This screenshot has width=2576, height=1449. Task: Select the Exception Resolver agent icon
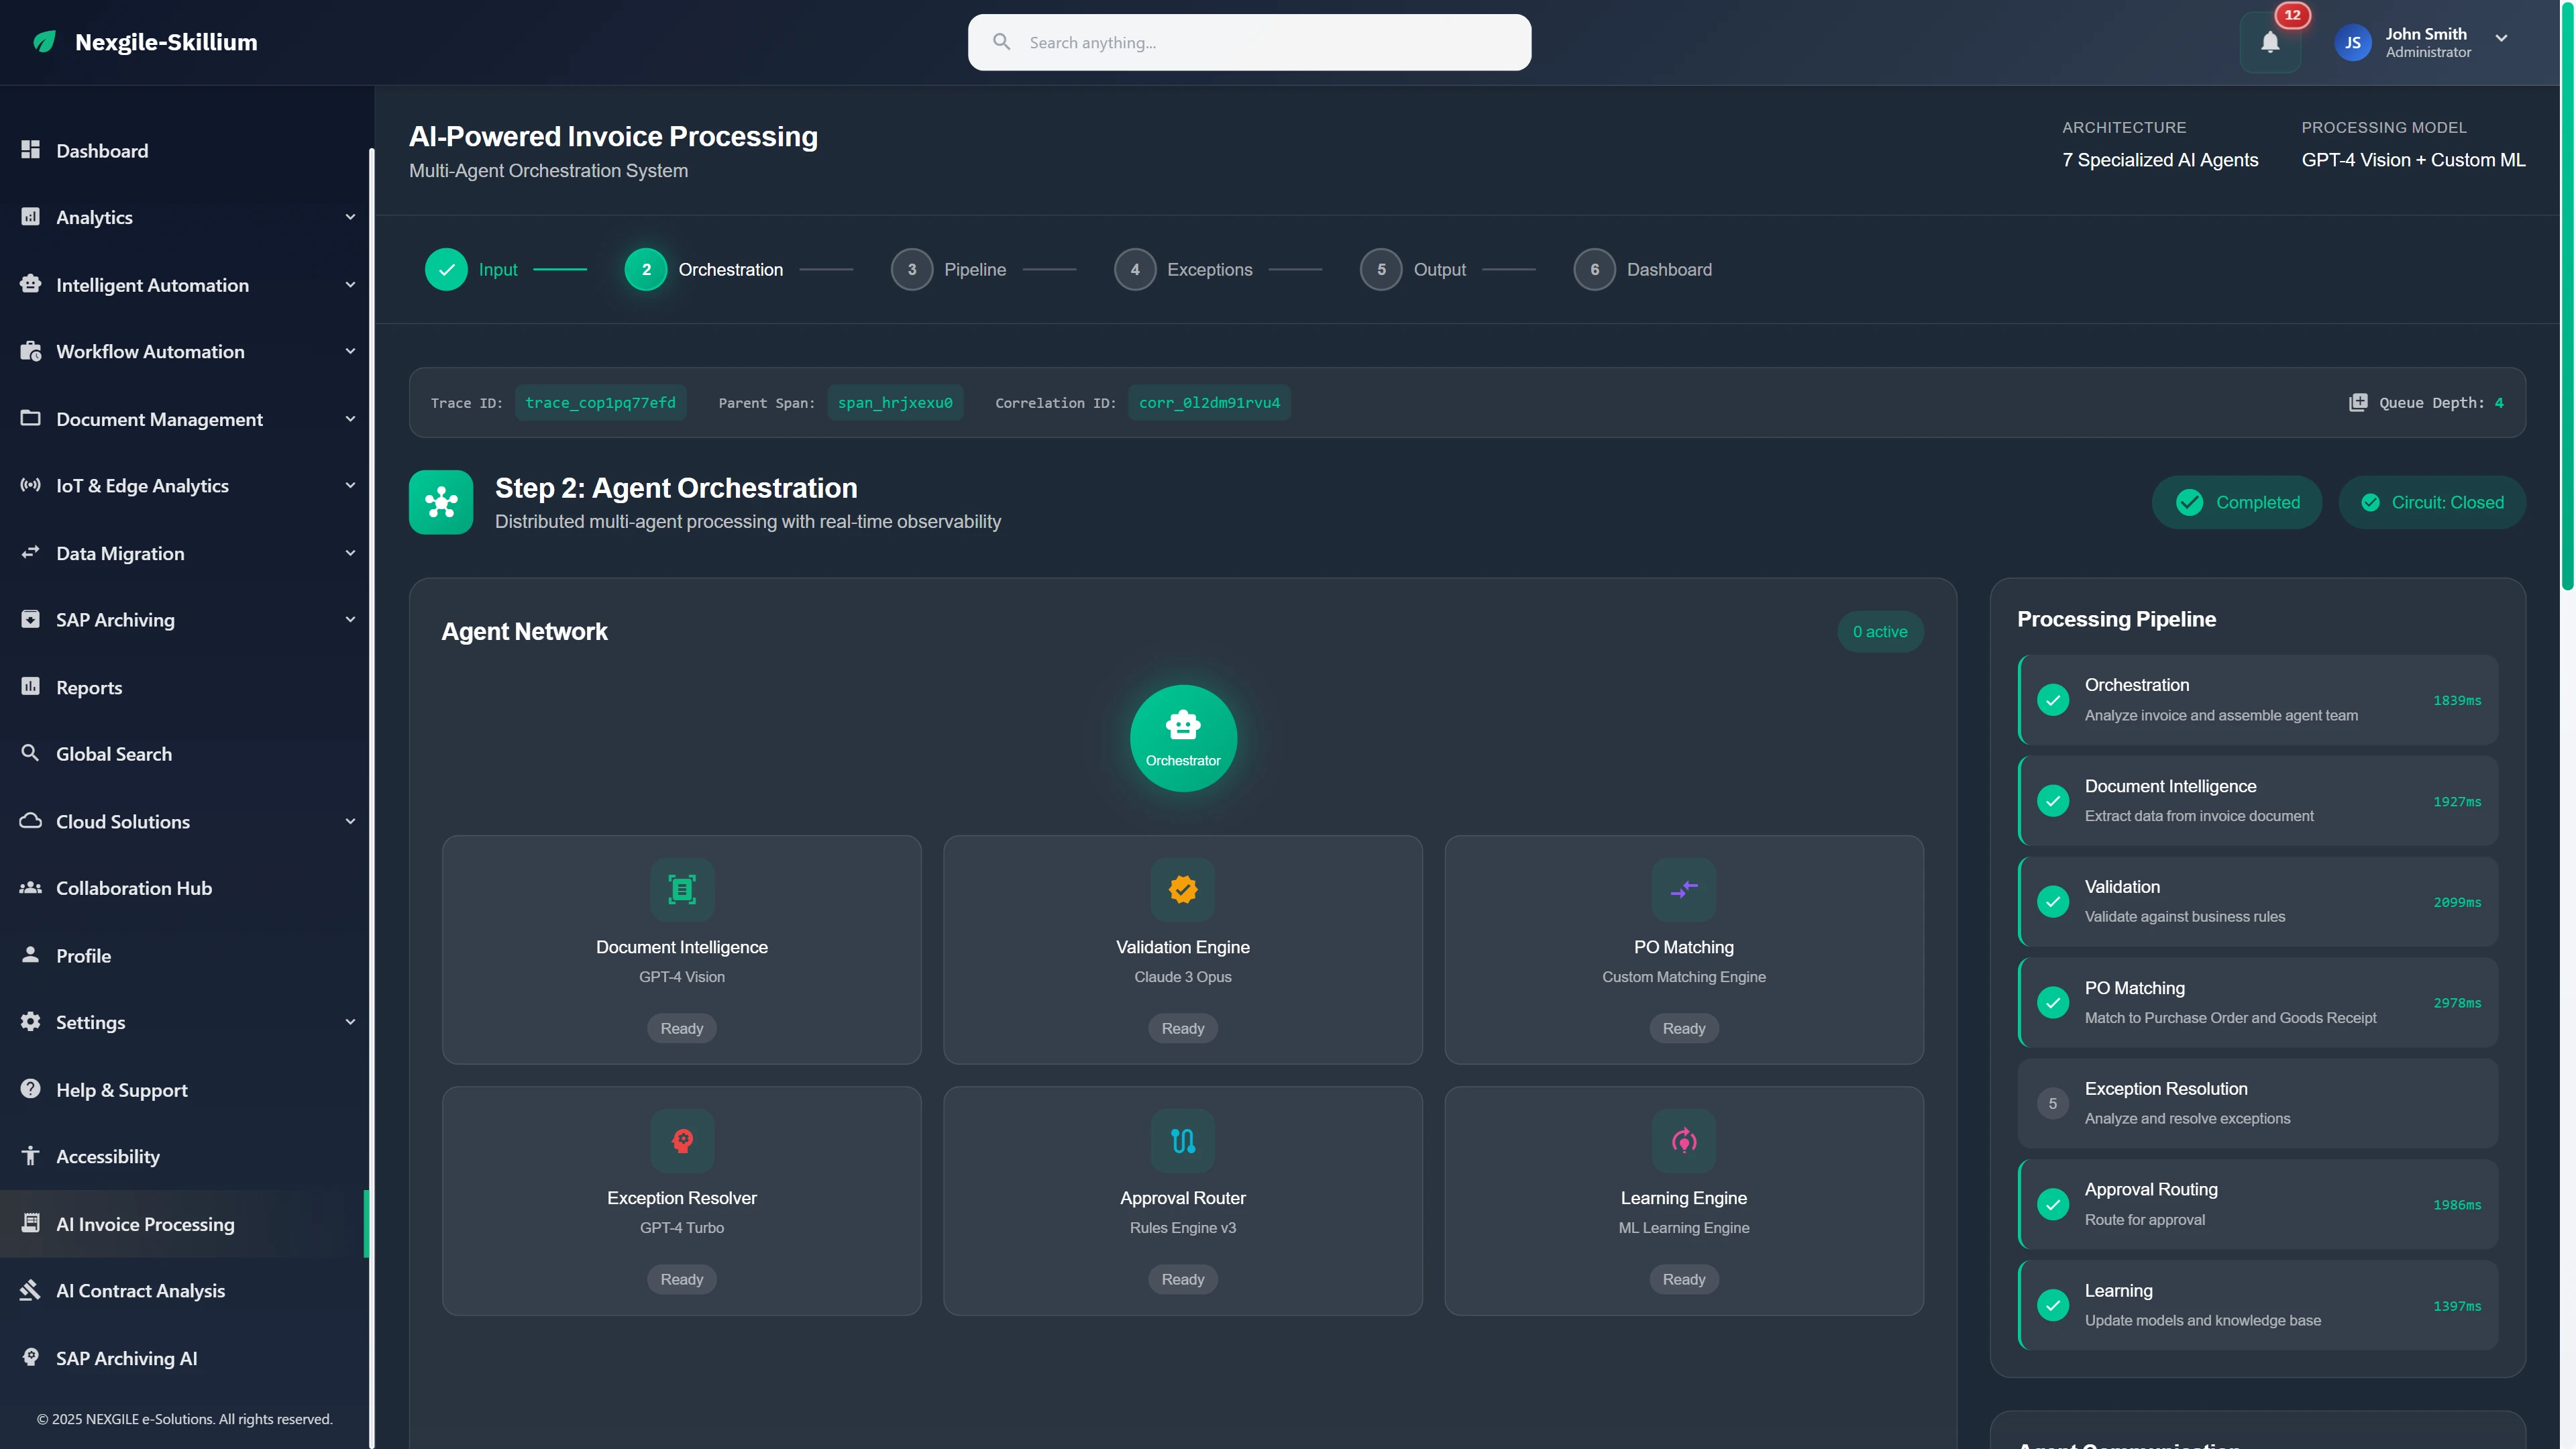681,1140
